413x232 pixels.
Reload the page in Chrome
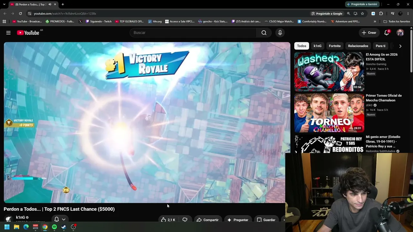coord(20,14)
